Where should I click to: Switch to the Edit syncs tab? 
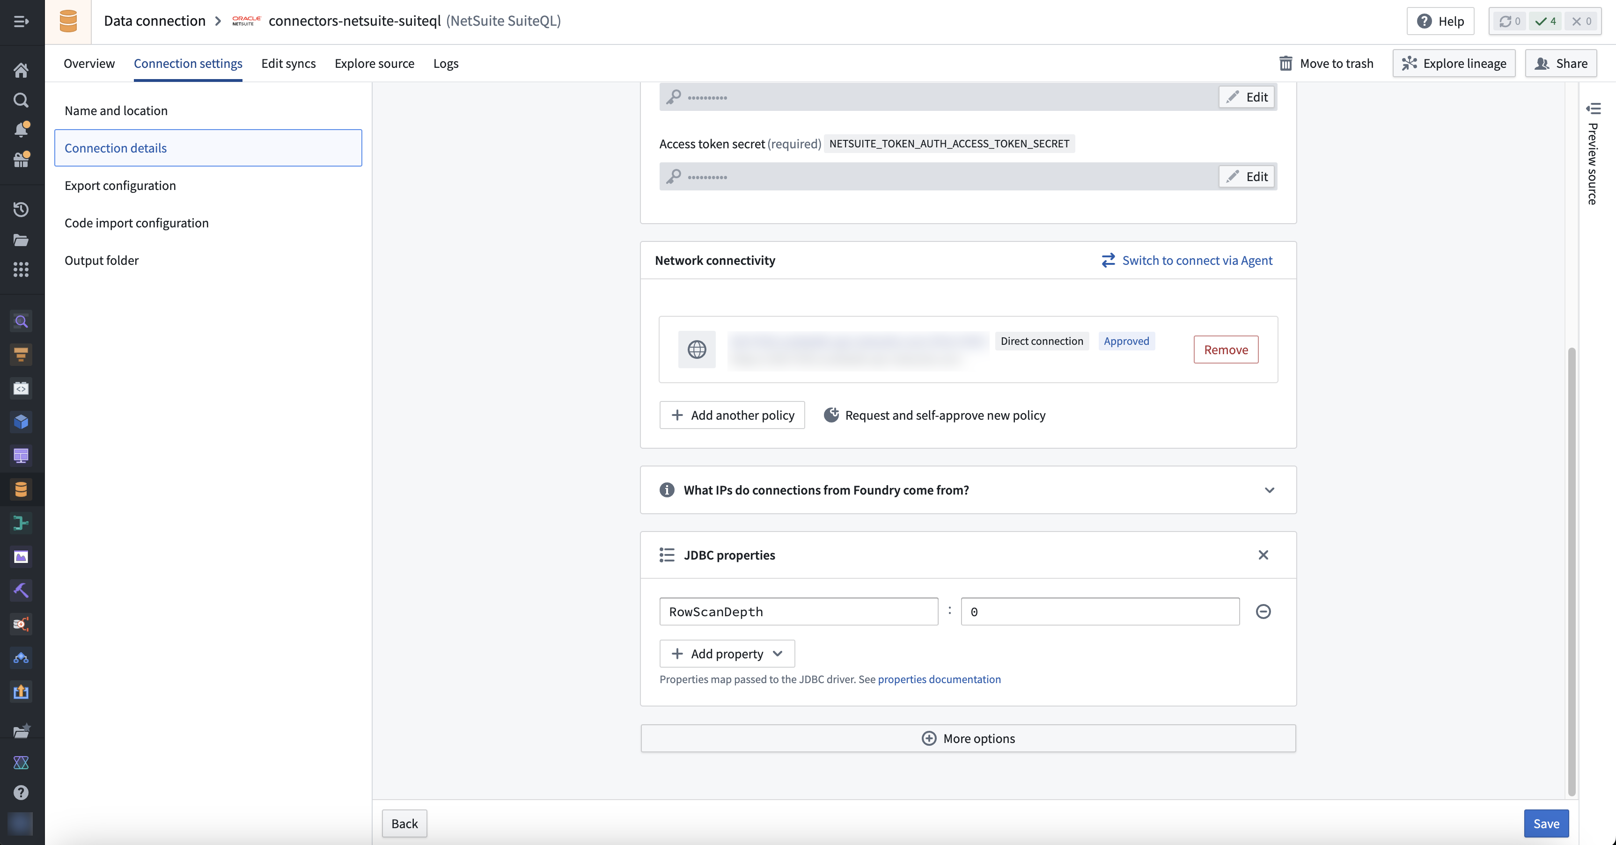pyautogui.click(x=288, y=63)
